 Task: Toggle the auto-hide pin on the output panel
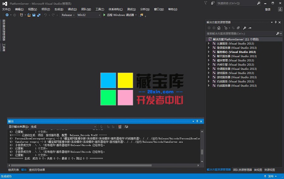click(197, 121)
